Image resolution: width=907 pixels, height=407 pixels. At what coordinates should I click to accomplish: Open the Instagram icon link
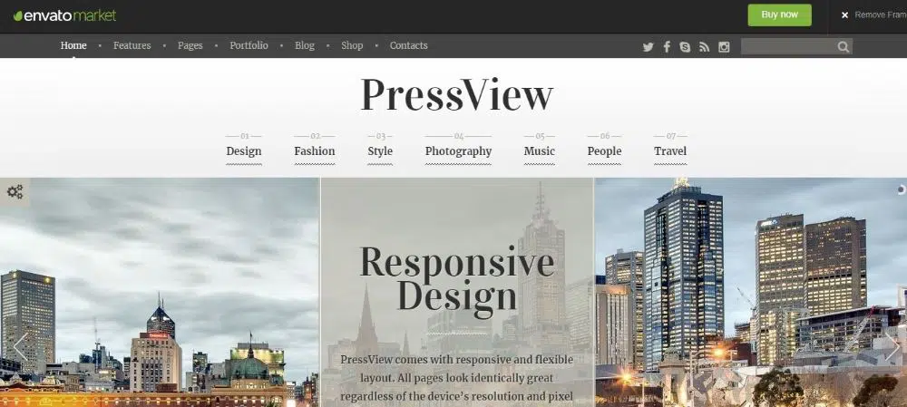click(x=724, y=47)
